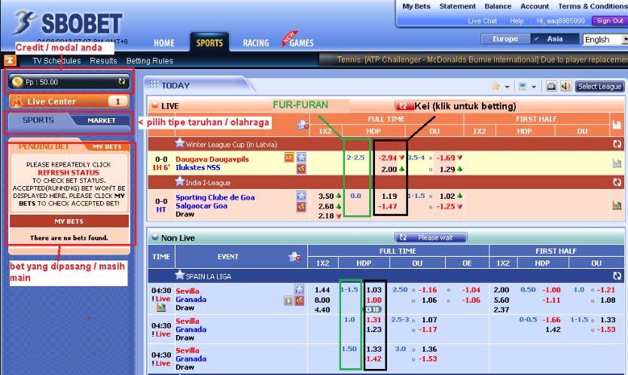Viewport: 628px width, 375px height.
Task: Open the favorites star dropdown arrow
Action: 507,87
